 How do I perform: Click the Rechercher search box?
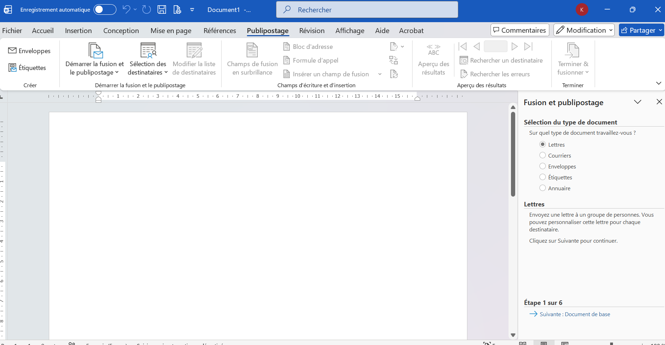point(367,9)
